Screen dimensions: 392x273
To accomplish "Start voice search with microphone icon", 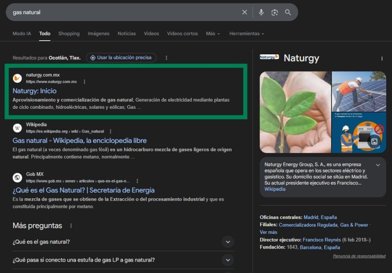I will click(x=261, y=12).
